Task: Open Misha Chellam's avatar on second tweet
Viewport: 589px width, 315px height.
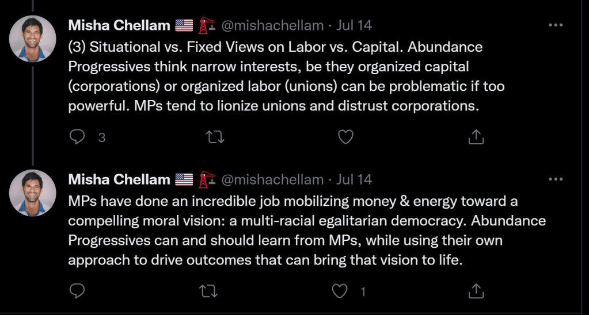Action: click(x=33, y=193)
